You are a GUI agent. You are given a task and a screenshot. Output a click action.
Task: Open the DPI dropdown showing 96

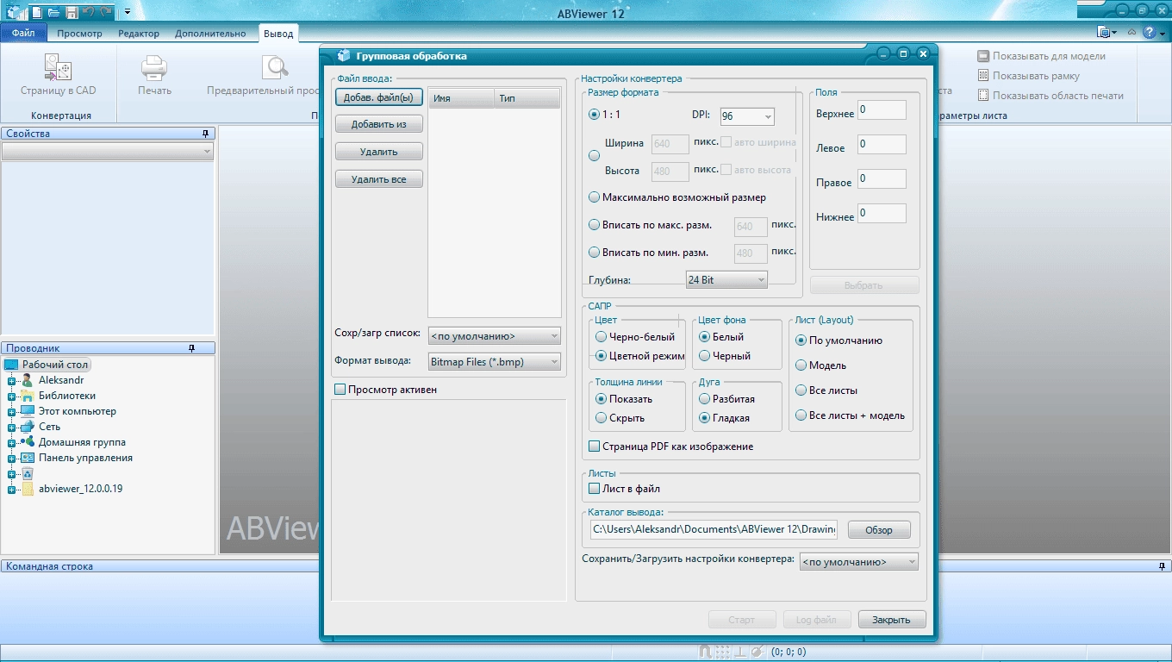click(747, 116)
